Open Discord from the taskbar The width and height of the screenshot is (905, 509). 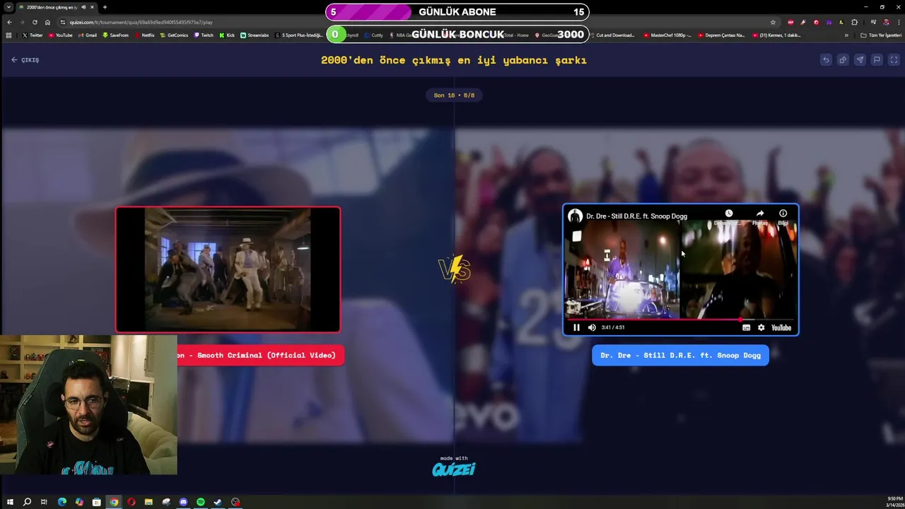coord(183,502)
